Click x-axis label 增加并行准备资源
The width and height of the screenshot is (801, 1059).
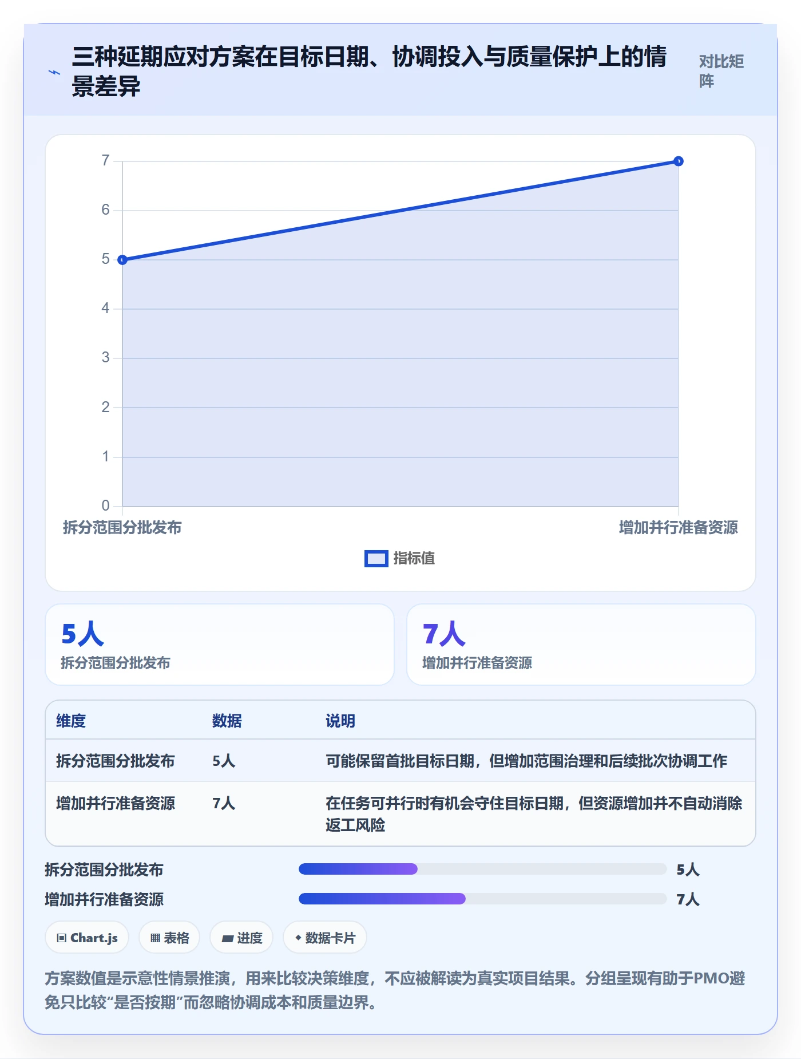click(x=679, y=527)
